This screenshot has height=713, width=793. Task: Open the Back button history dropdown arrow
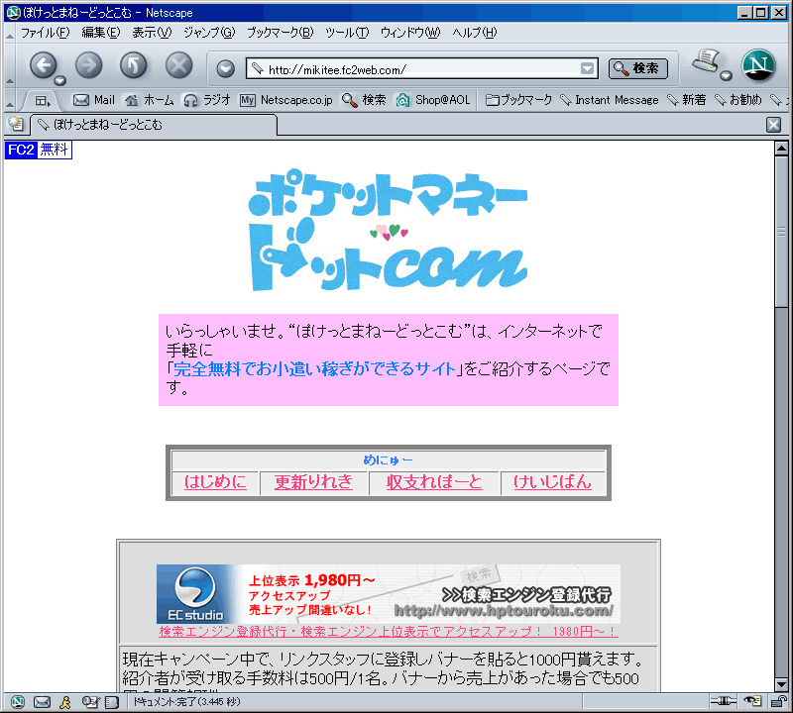60,80
